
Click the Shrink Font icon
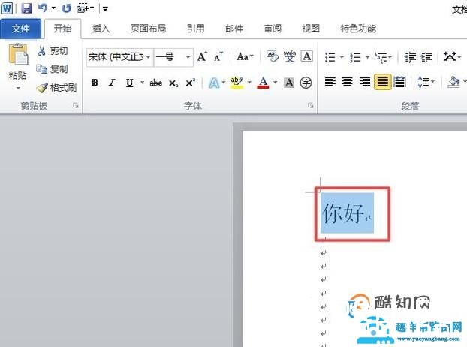coord(218,56)
